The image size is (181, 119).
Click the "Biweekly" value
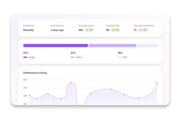click(28, 30)
